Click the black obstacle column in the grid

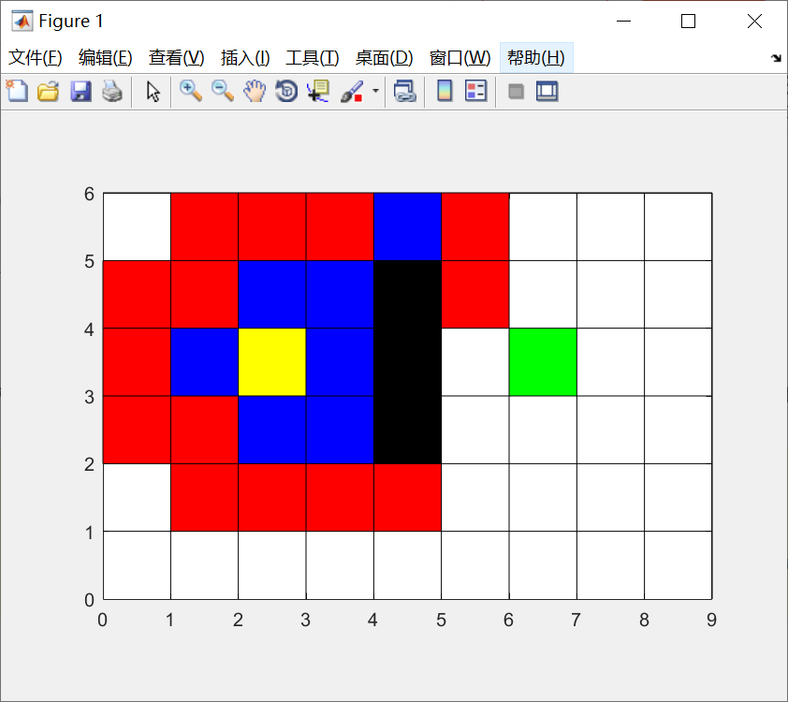pyautogui.click(x=407, y=362)
